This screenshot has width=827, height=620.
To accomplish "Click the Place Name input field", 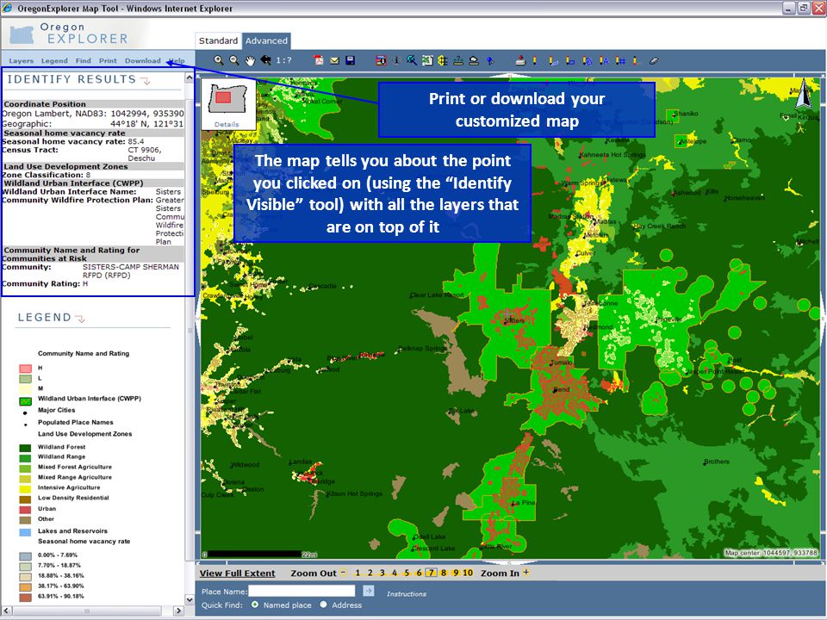I will point(302,591).
